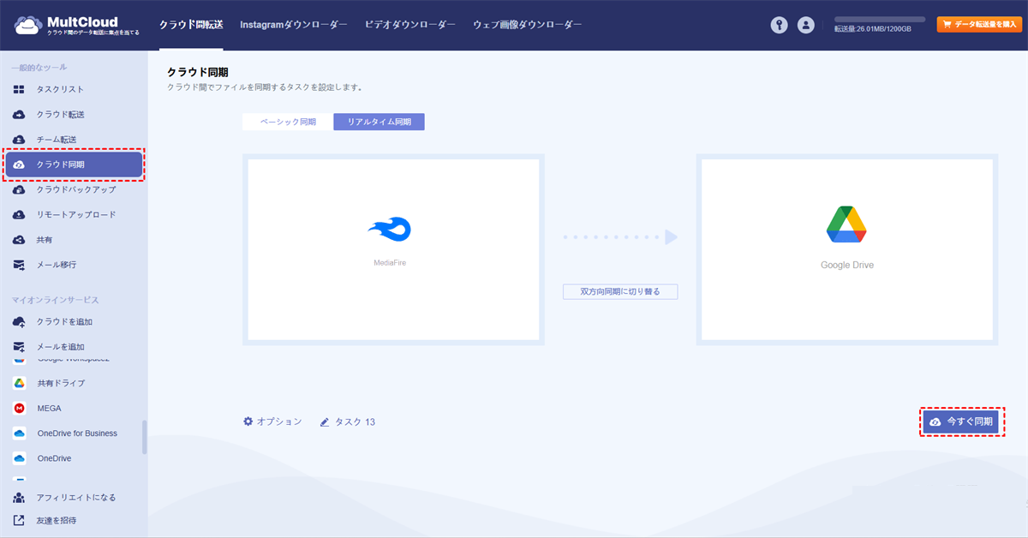Click the チーム転送 icon
Image resolution: width=1028 pixels, height=538 pixels.
[x=19, y=140]
